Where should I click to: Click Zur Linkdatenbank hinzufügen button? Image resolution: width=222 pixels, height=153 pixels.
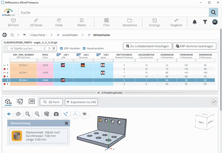(147, 46)
